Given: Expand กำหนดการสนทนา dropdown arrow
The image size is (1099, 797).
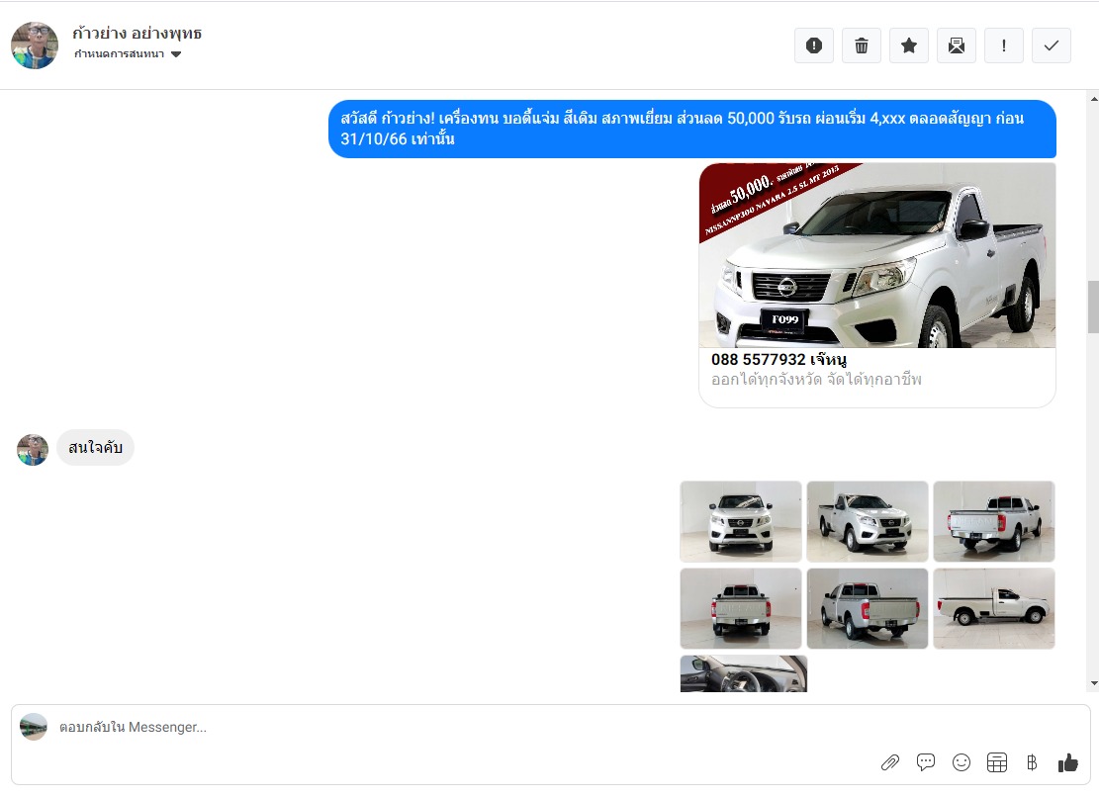Looking at the screenshot, I should tap(176, 54).
